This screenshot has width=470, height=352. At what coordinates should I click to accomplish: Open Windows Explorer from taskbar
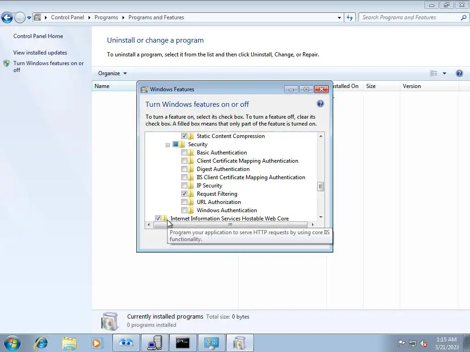(69, 343)
